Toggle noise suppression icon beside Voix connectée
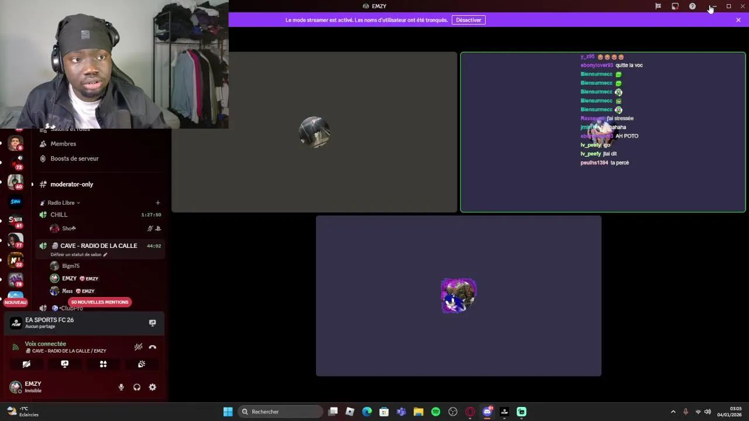The image size is (749, 421). click(x=138, y=347)
